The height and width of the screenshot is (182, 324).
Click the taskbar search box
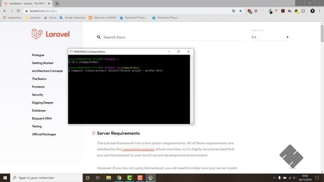[x=46, y=177]
